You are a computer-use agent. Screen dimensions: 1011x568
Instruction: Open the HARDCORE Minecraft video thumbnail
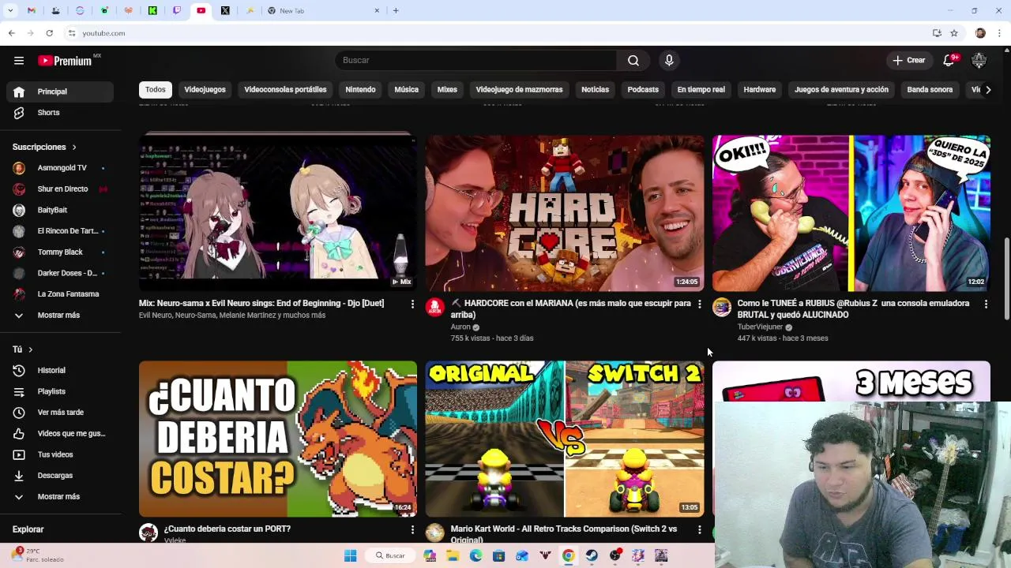coord(565,213)
